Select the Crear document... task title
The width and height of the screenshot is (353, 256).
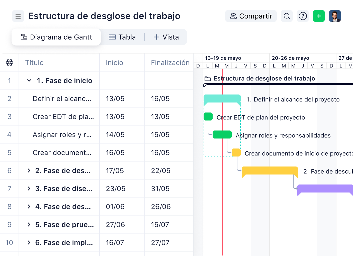click(x=62, y=152)
